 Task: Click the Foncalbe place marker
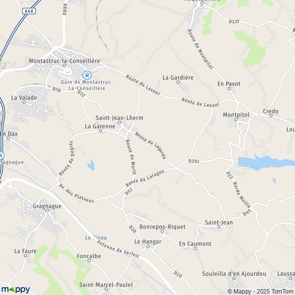89,261
